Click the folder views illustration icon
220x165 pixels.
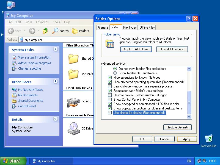point(110,44)
